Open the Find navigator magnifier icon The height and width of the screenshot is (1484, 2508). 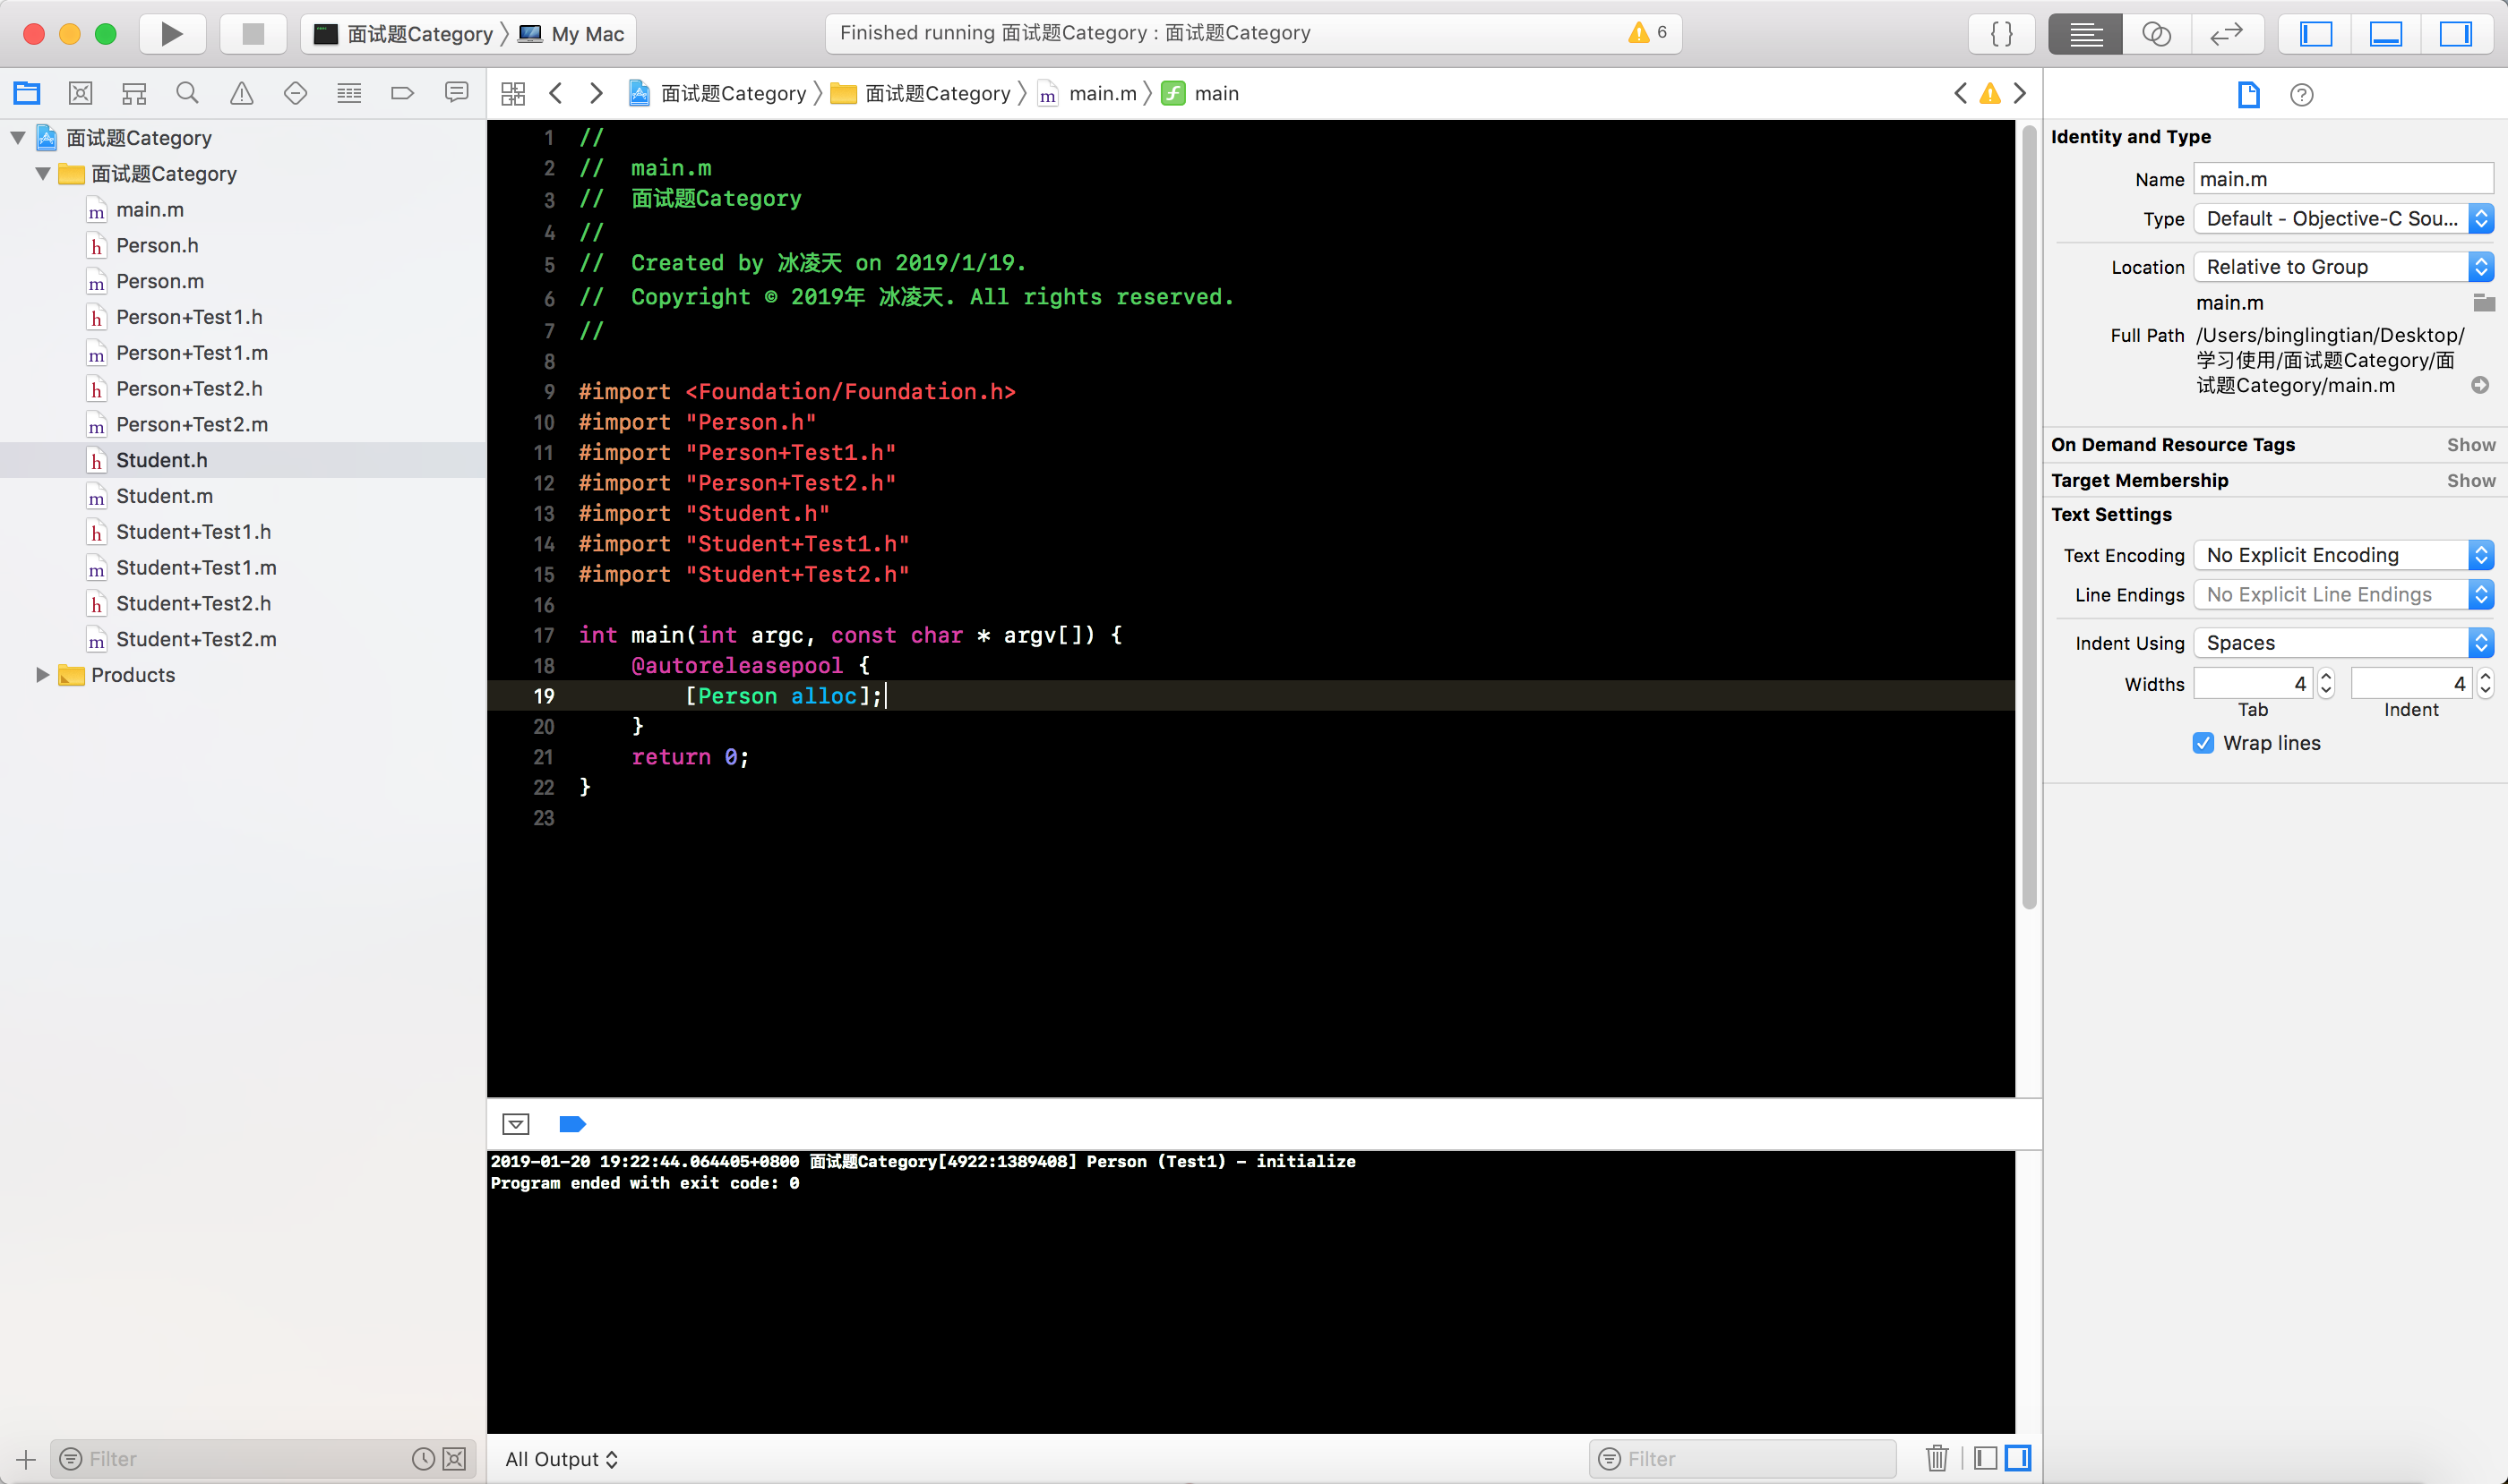(187, 94)
